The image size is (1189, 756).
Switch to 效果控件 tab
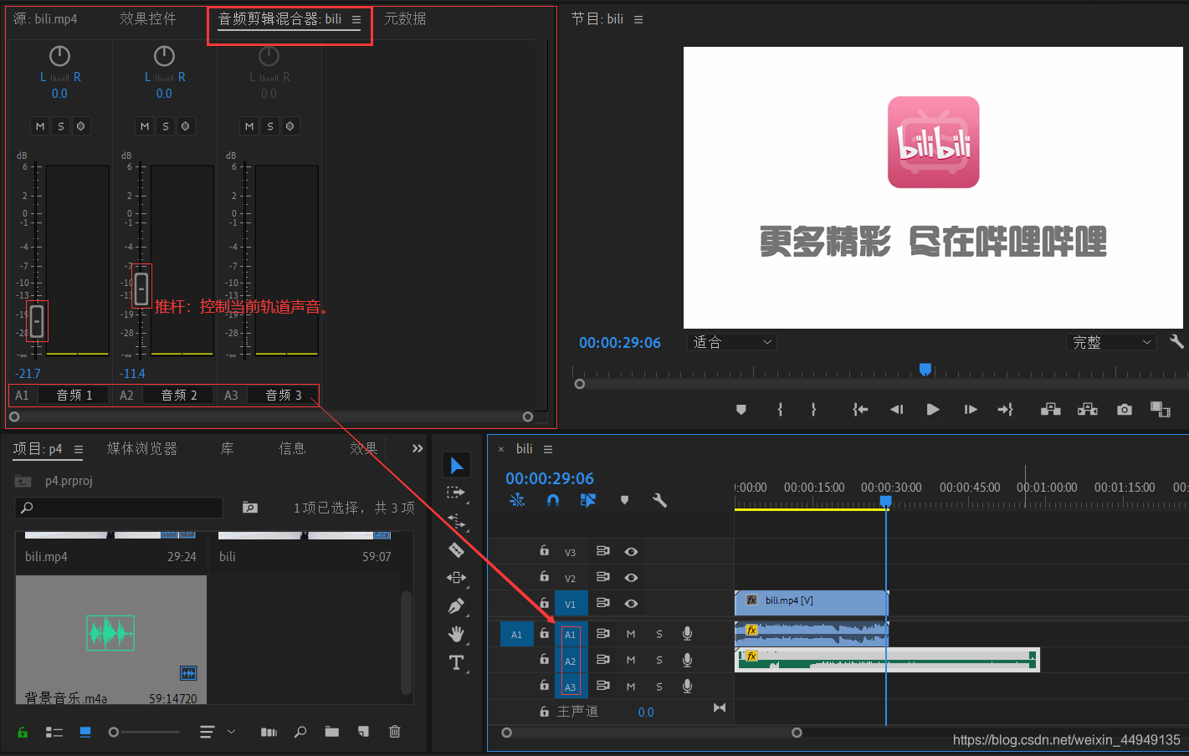pos(147,18)
